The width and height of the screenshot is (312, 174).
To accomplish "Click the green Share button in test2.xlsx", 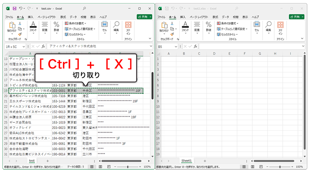I will [296, 17].
